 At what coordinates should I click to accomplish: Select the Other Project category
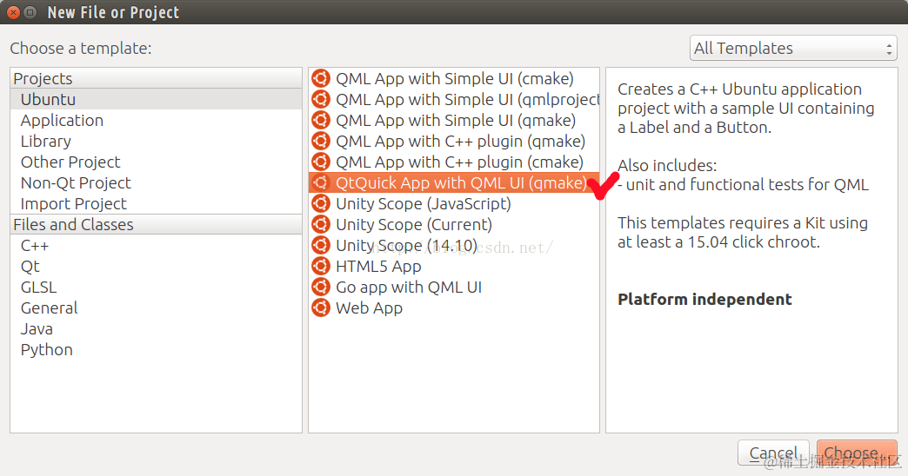(157, 162)
